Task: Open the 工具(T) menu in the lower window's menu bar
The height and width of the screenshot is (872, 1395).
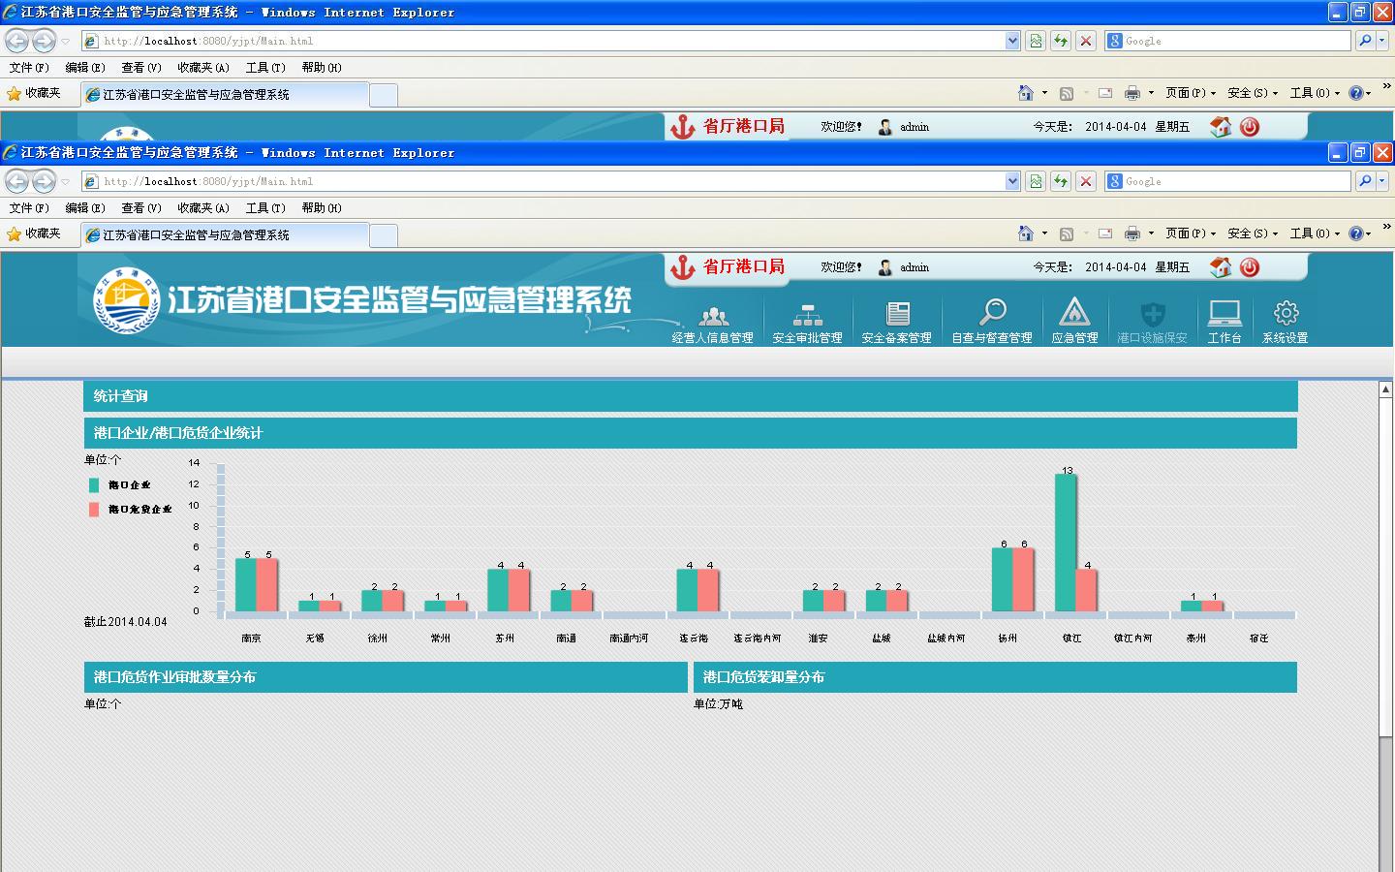Action: click(264, 208)
